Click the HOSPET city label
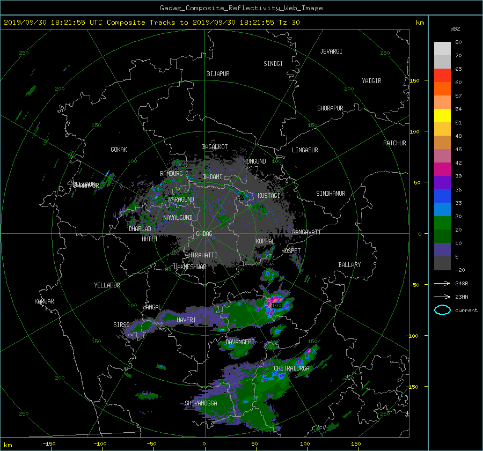 pyautogui.click(x=291, y=251)
